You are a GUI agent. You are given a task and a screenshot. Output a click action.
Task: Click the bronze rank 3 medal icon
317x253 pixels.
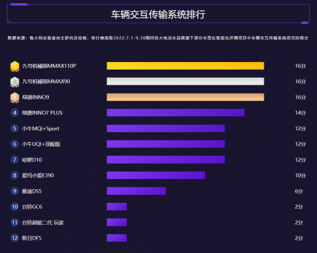(15, 97)
